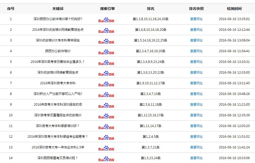Click the 关键词 column header
The image size is (255, 163).
58,9
